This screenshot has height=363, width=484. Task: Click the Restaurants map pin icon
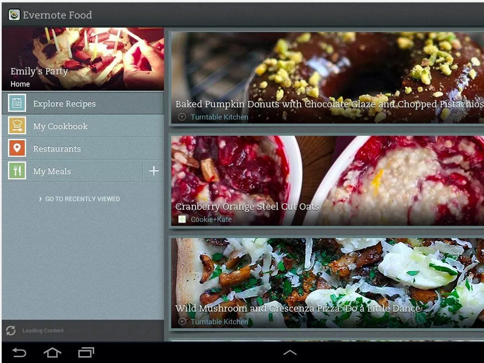17,148
